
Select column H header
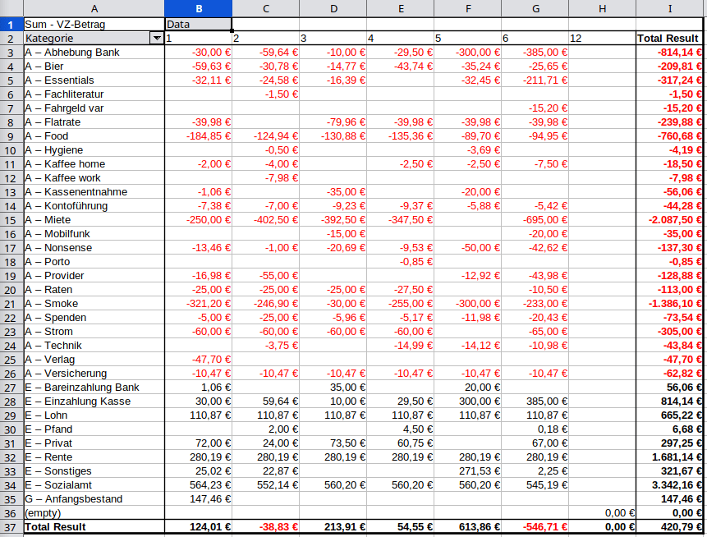(602, 8)
